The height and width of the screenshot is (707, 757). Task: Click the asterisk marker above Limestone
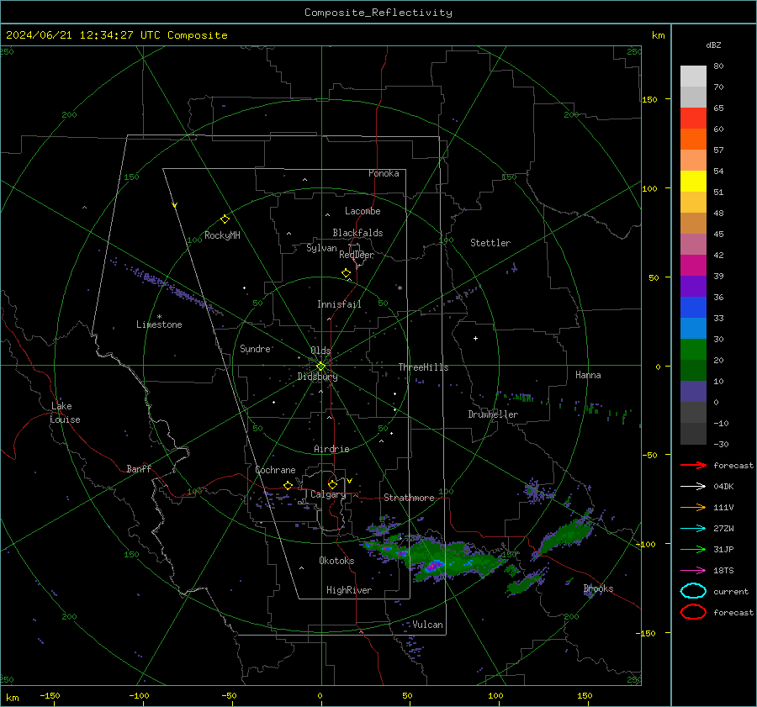pyautogui.click(x=159, y=317)
